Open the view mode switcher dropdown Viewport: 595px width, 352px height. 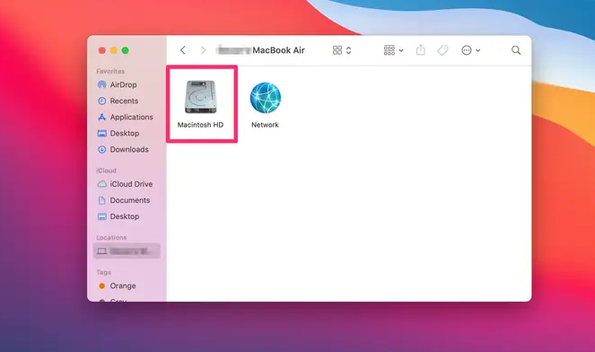coord(342,50)
